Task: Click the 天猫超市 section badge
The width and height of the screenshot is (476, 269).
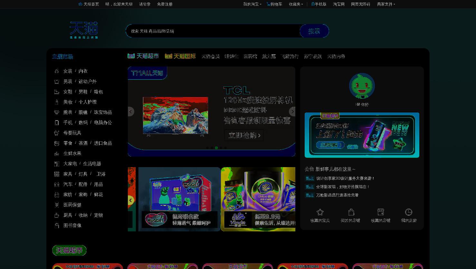Action: click(x=69, y=250)
